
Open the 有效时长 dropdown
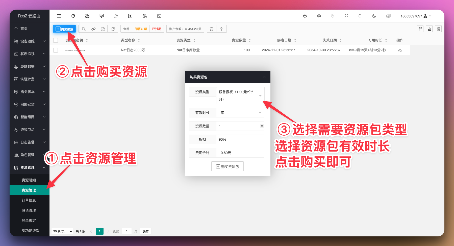coord(240,113)
